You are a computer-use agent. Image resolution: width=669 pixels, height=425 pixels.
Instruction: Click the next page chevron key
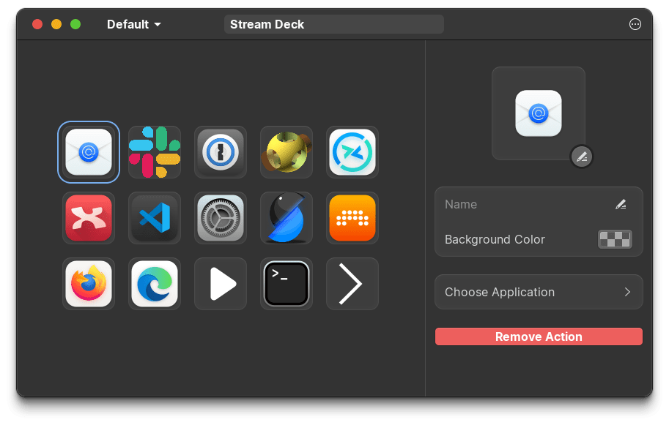click(x=352, y=284)
